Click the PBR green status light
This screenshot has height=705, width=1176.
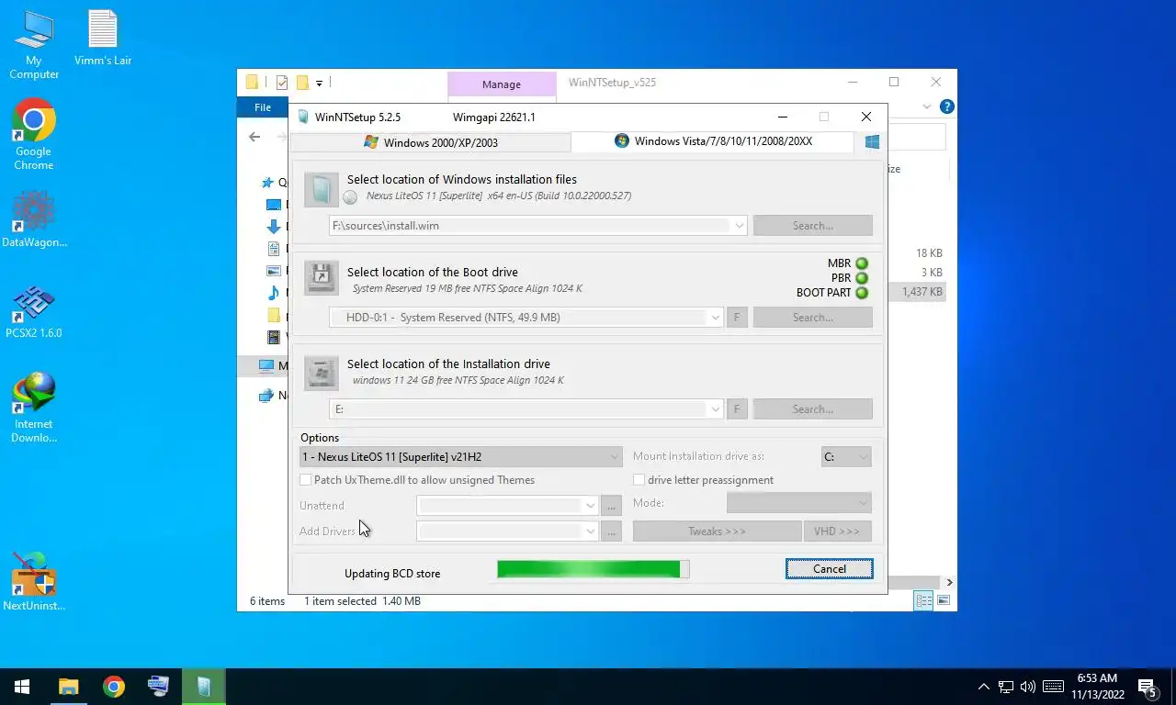862,278
